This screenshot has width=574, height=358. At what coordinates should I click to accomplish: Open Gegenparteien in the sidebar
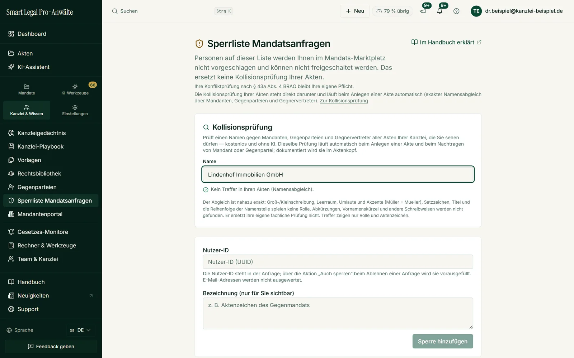[x=51, y=187]
